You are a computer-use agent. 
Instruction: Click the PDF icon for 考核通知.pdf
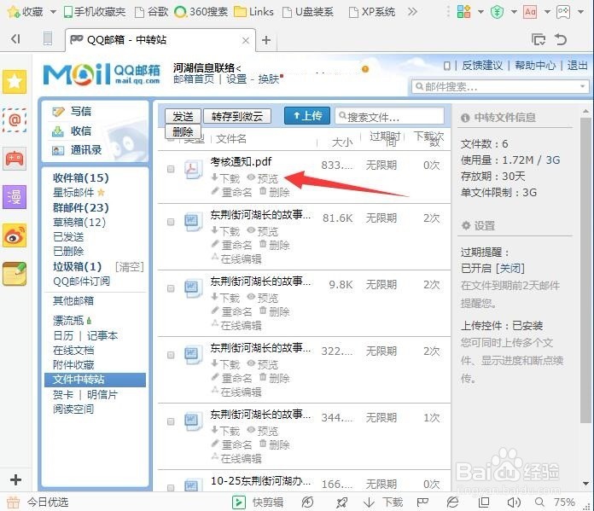point(193,170)
